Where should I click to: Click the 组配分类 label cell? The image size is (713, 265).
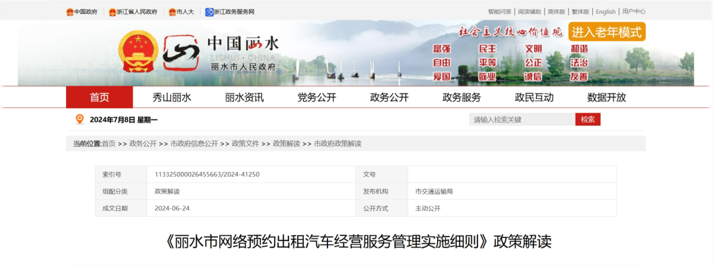click(x=121, y=191)
